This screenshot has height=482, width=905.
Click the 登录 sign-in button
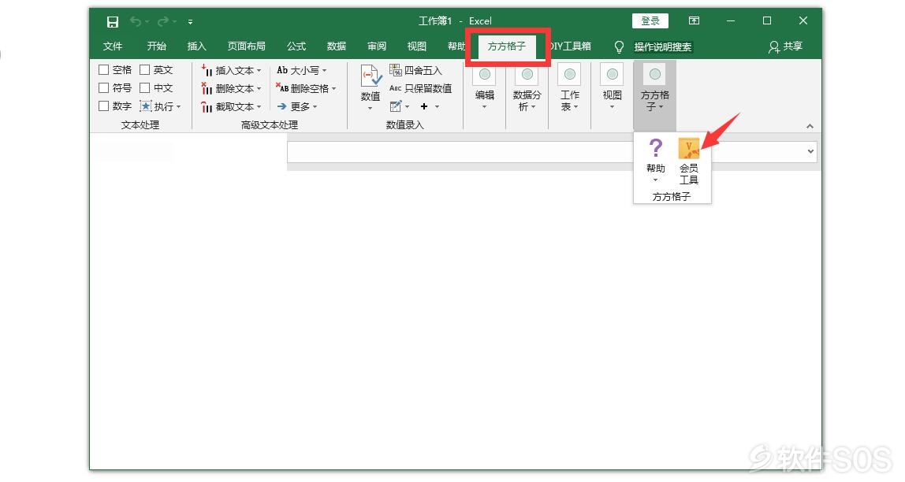[x=650, y=20]
